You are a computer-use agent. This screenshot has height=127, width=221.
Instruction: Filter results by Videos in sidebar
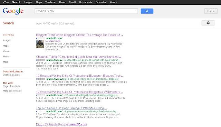tap(6, 51)
